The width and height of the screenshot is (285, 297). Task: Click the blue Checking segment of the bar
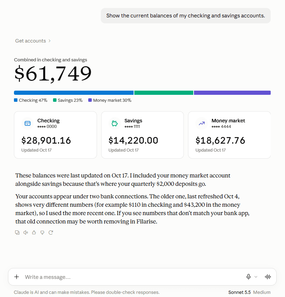pyautogui.click(x=74, y=93)
